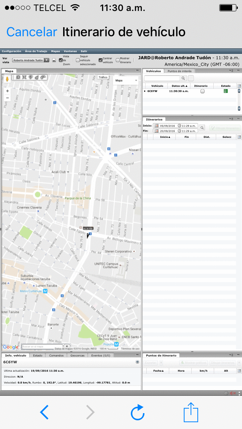Switch to the Eventos (0/0) tab
The image size is (242, 429).
(x=101, y=355)
